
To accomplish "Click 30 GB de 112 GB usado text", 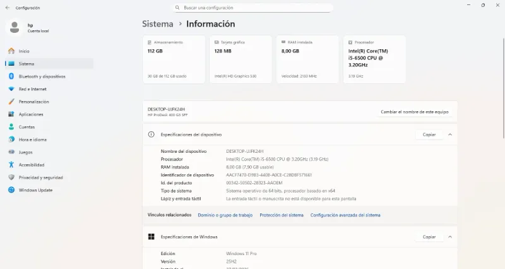I will point(167,76).
